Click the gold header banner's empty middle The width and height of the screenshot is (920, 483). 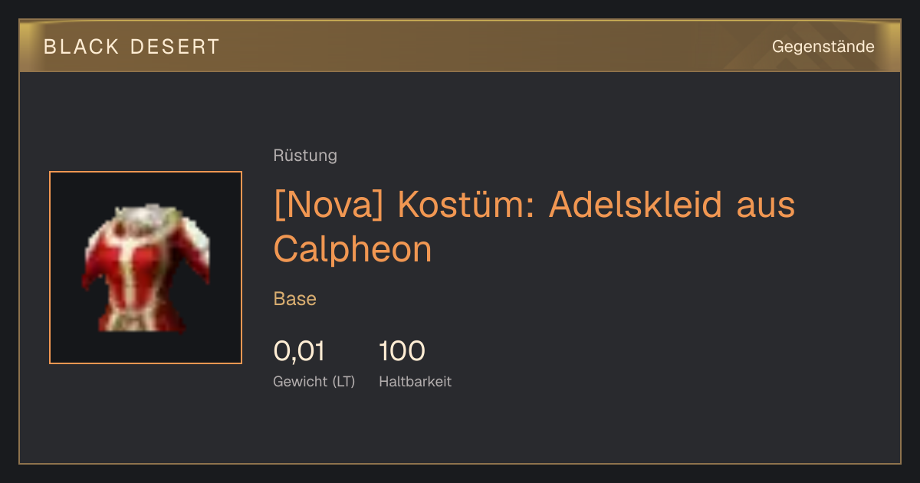coord(491,47)
